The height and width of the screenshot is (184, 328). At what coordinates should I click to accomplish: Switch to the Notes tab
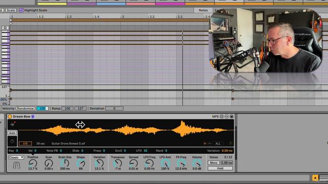click(x=203, y=10)
